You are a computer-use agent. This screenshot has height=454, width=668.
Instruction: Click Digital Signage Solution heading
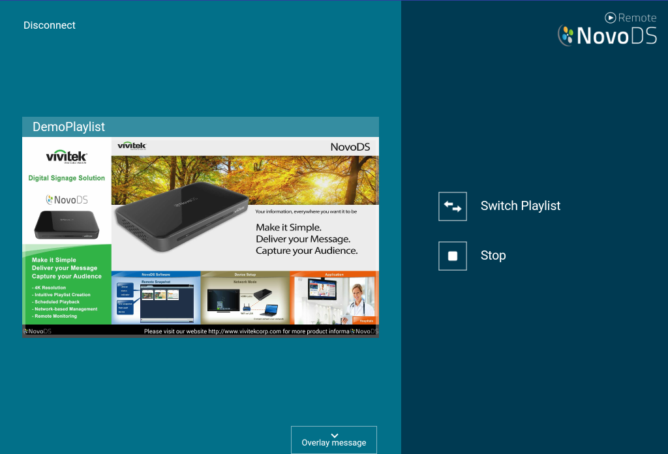67,178
